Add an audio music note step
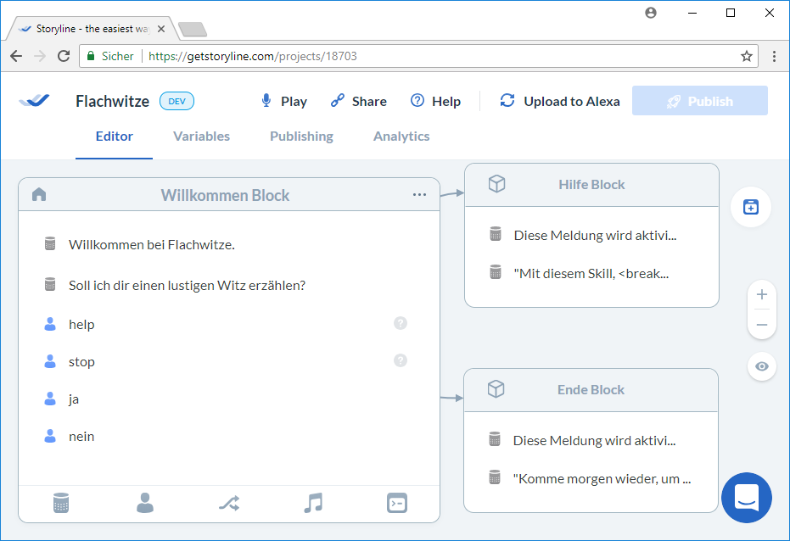Viewport: 790px width, 541px height. 313,503
